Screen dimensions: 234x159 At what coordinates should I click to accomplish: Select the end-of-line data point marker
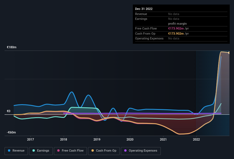click(229, 53)
